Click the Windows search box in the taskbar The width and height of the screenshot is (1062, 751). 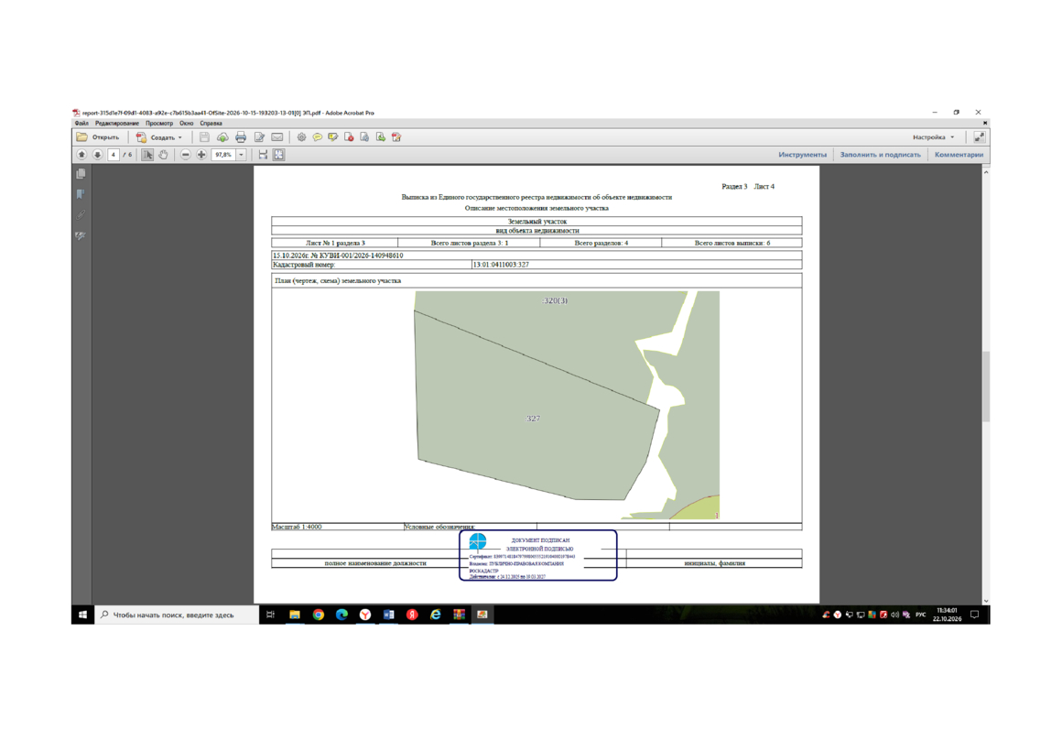tap(176, 615)
